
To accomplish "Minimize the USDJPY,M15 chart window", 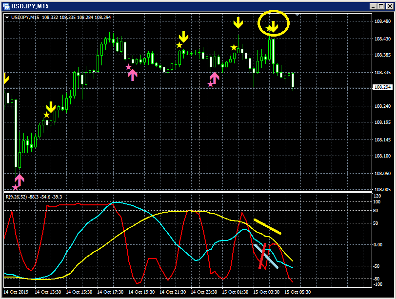I will click(373, 6).
